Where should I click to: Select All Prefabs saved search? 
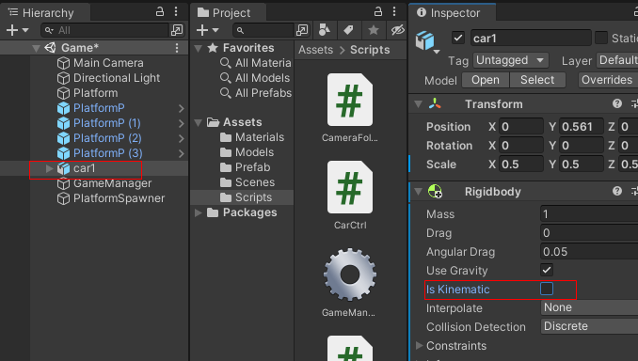(256, 93)
